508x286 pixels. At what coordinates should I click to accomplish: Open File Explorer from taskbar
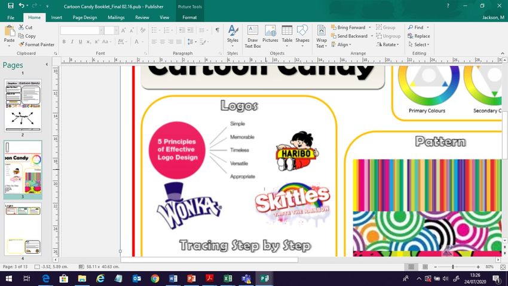tap(82, 279)
